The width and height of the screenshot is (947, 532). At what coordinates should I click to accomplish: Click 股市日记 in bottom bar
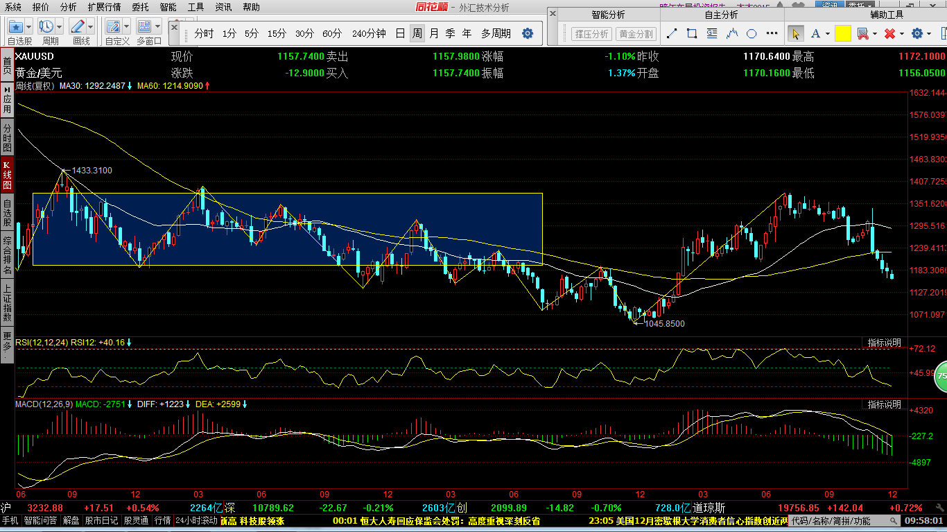pos(102,520)
